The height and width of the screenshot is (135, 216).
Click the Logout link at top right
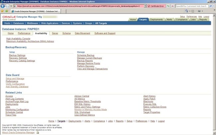tap(206, 17)
